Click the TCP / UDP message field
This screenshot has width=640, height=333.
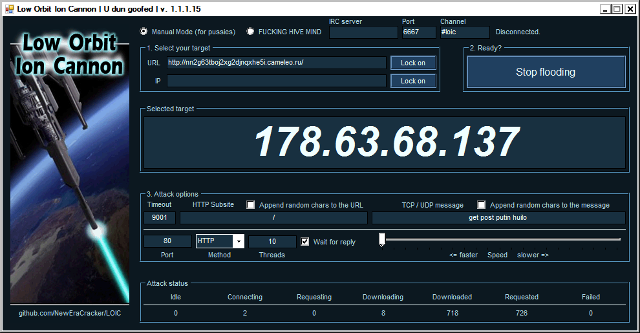pos(498,217)
